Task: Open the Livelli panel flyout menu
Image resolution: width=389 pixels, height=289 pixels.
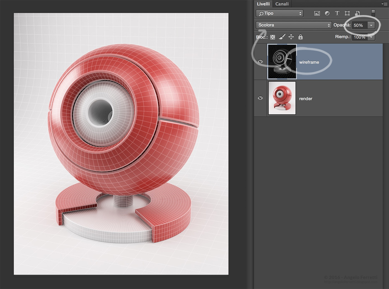Action: coord(385,4)
